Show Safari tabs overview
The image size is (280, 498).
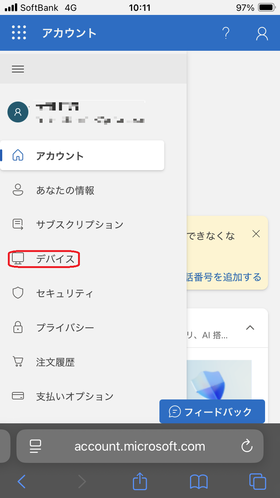[258, 482]
